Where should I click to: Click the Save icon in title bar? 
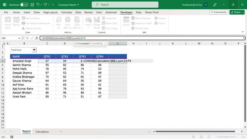32,5
